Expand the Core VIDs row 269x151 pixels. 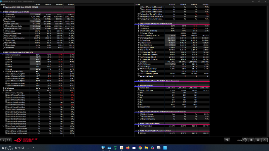pyautogui.click(x=3, y=14)
